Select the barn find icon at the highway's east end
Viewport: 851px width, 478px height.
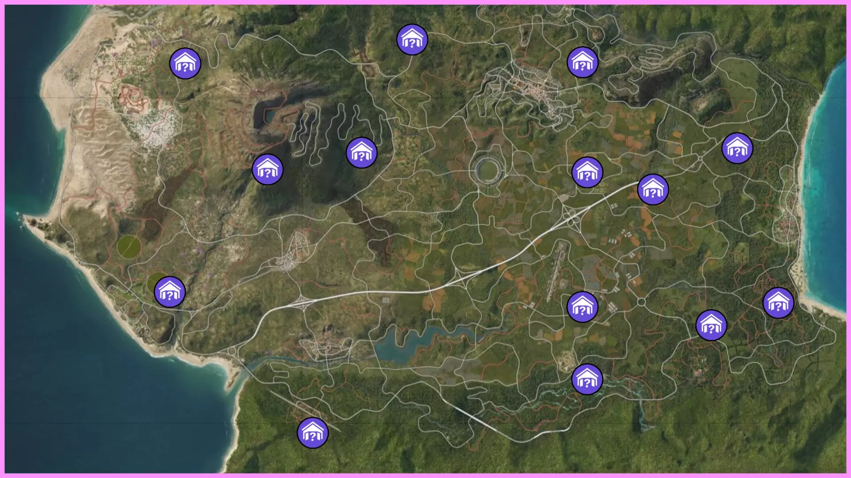pyautogui.click(x=652, y=189)
